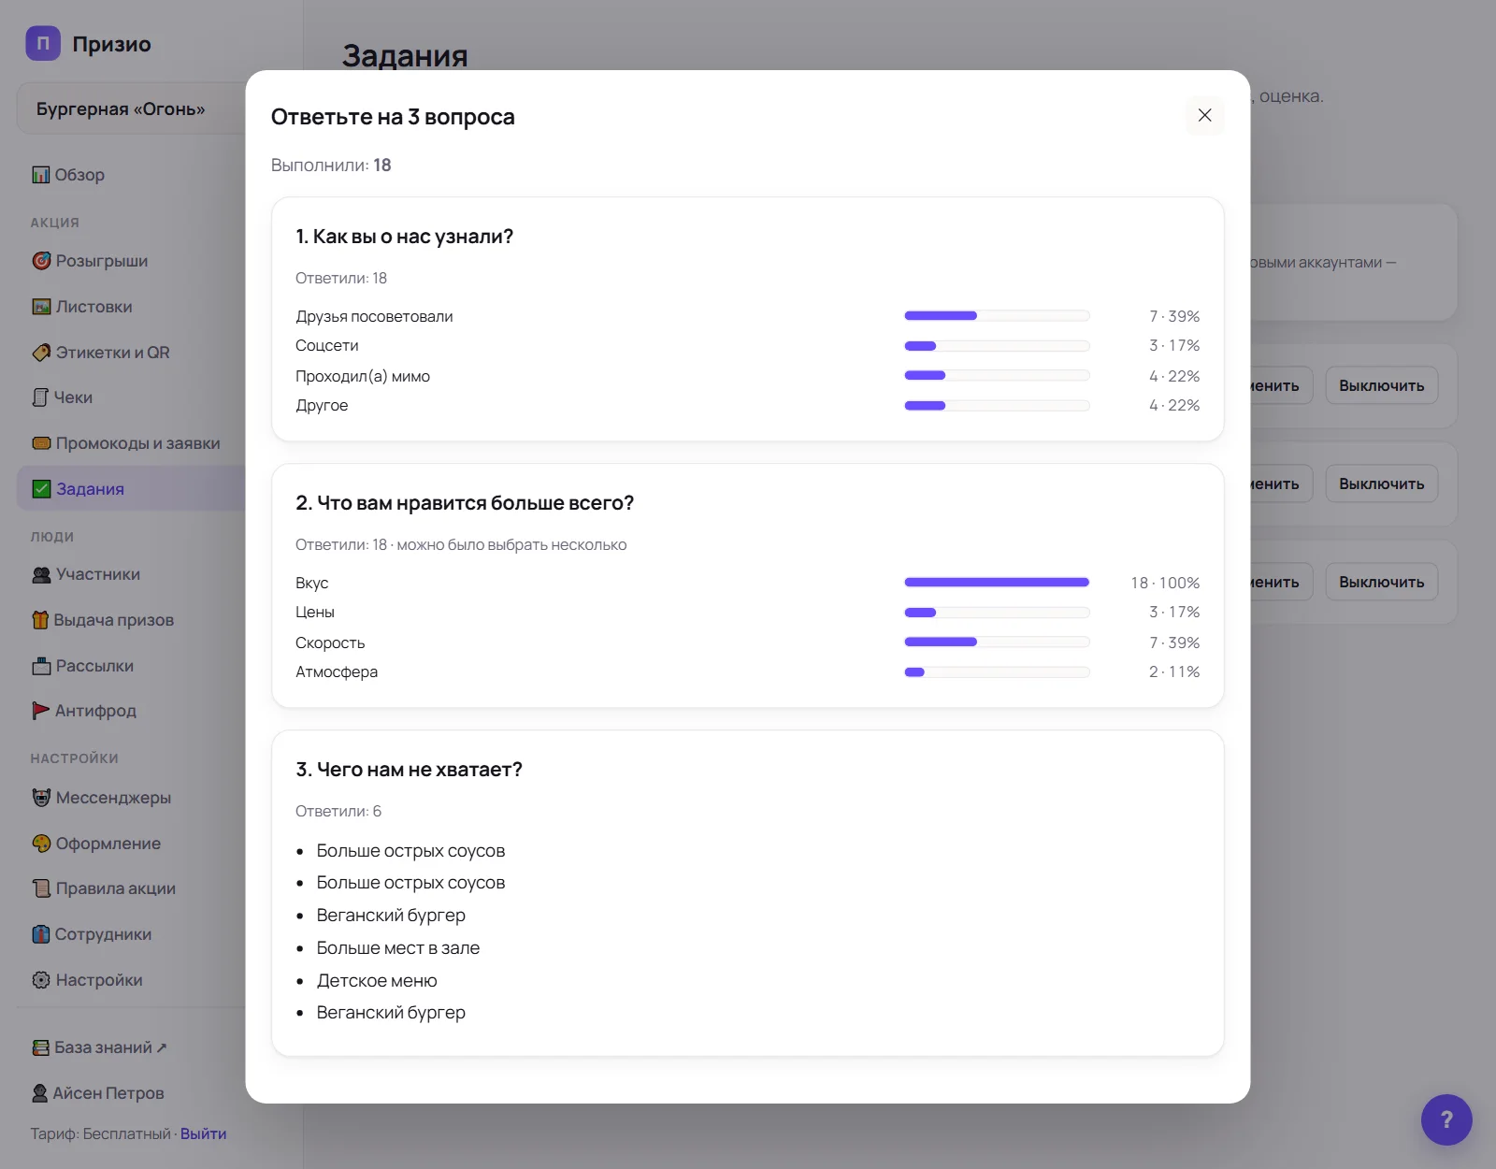Click the Друзья посоветовали progress bar
Image resolution: width=1496 pixels, height=1169 pixels.
click(997, 316)
